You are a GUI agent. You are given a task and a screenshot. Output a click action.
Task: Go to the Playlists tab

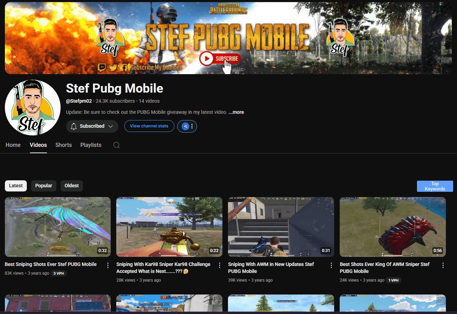[x=91, y=145]
